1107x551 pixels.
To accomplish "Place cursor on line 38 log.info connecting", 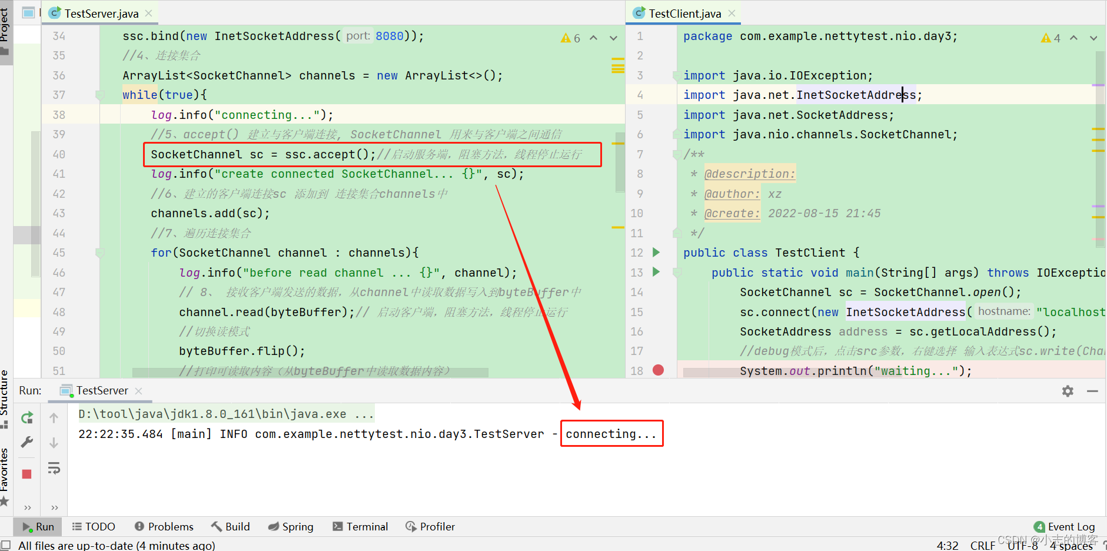I will (x=242, y=115).
